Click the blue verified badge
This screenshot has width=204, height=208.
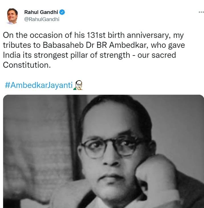(x=62, y=12)
